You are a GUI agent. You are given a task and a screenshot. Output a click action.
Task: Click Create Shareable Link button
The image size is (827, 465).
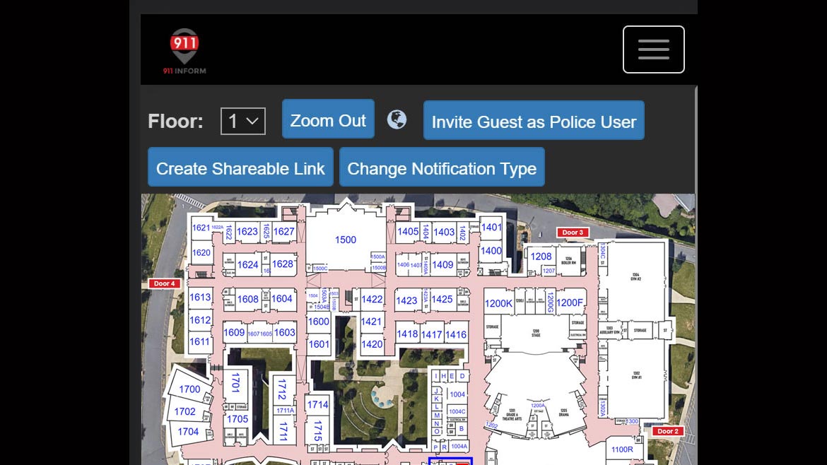click(x=240, y=168)
